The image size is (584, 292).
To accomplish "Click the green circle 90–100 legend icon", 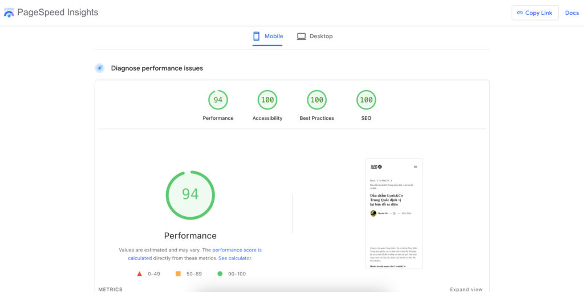I will 220,274.
